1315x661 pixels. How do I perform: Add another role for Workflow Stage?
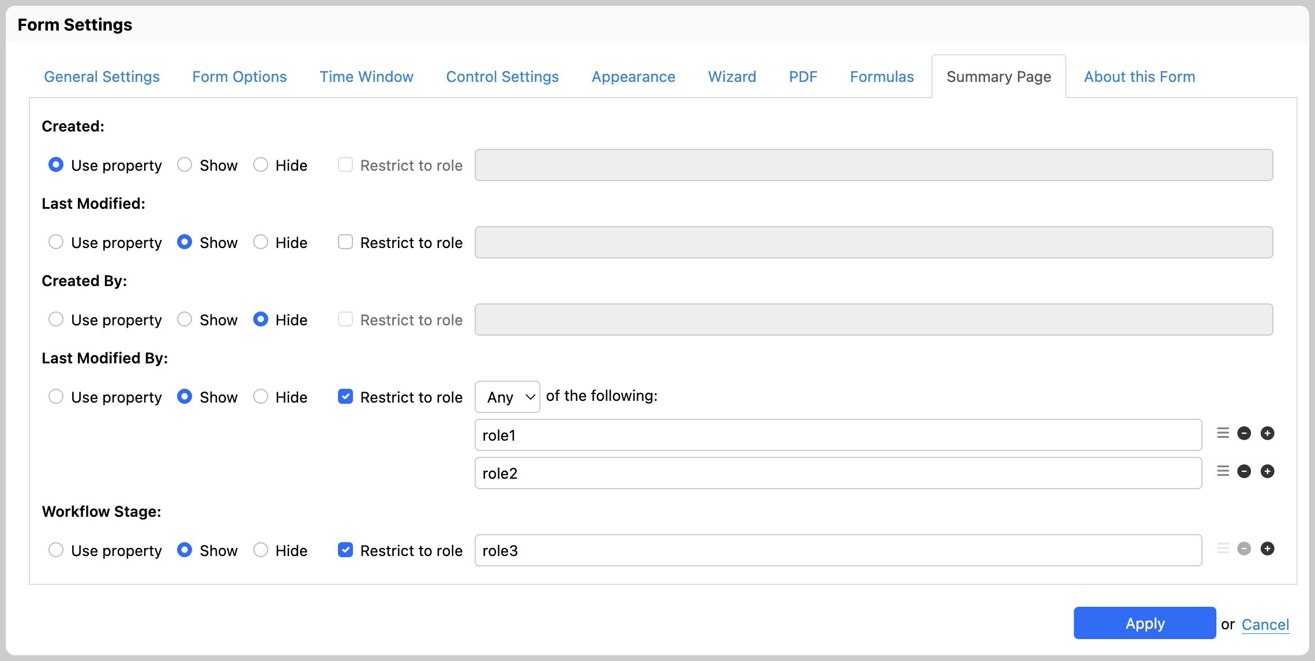click(1268, 549)
